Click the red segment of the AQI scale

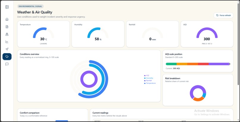203,64
